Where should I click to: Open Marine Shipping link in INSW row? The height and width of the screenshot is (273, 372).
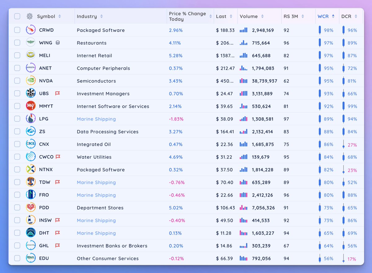click(96, 221)
